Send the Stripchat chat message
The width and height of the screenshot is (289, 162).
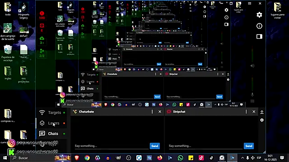[x=249, y=146]
